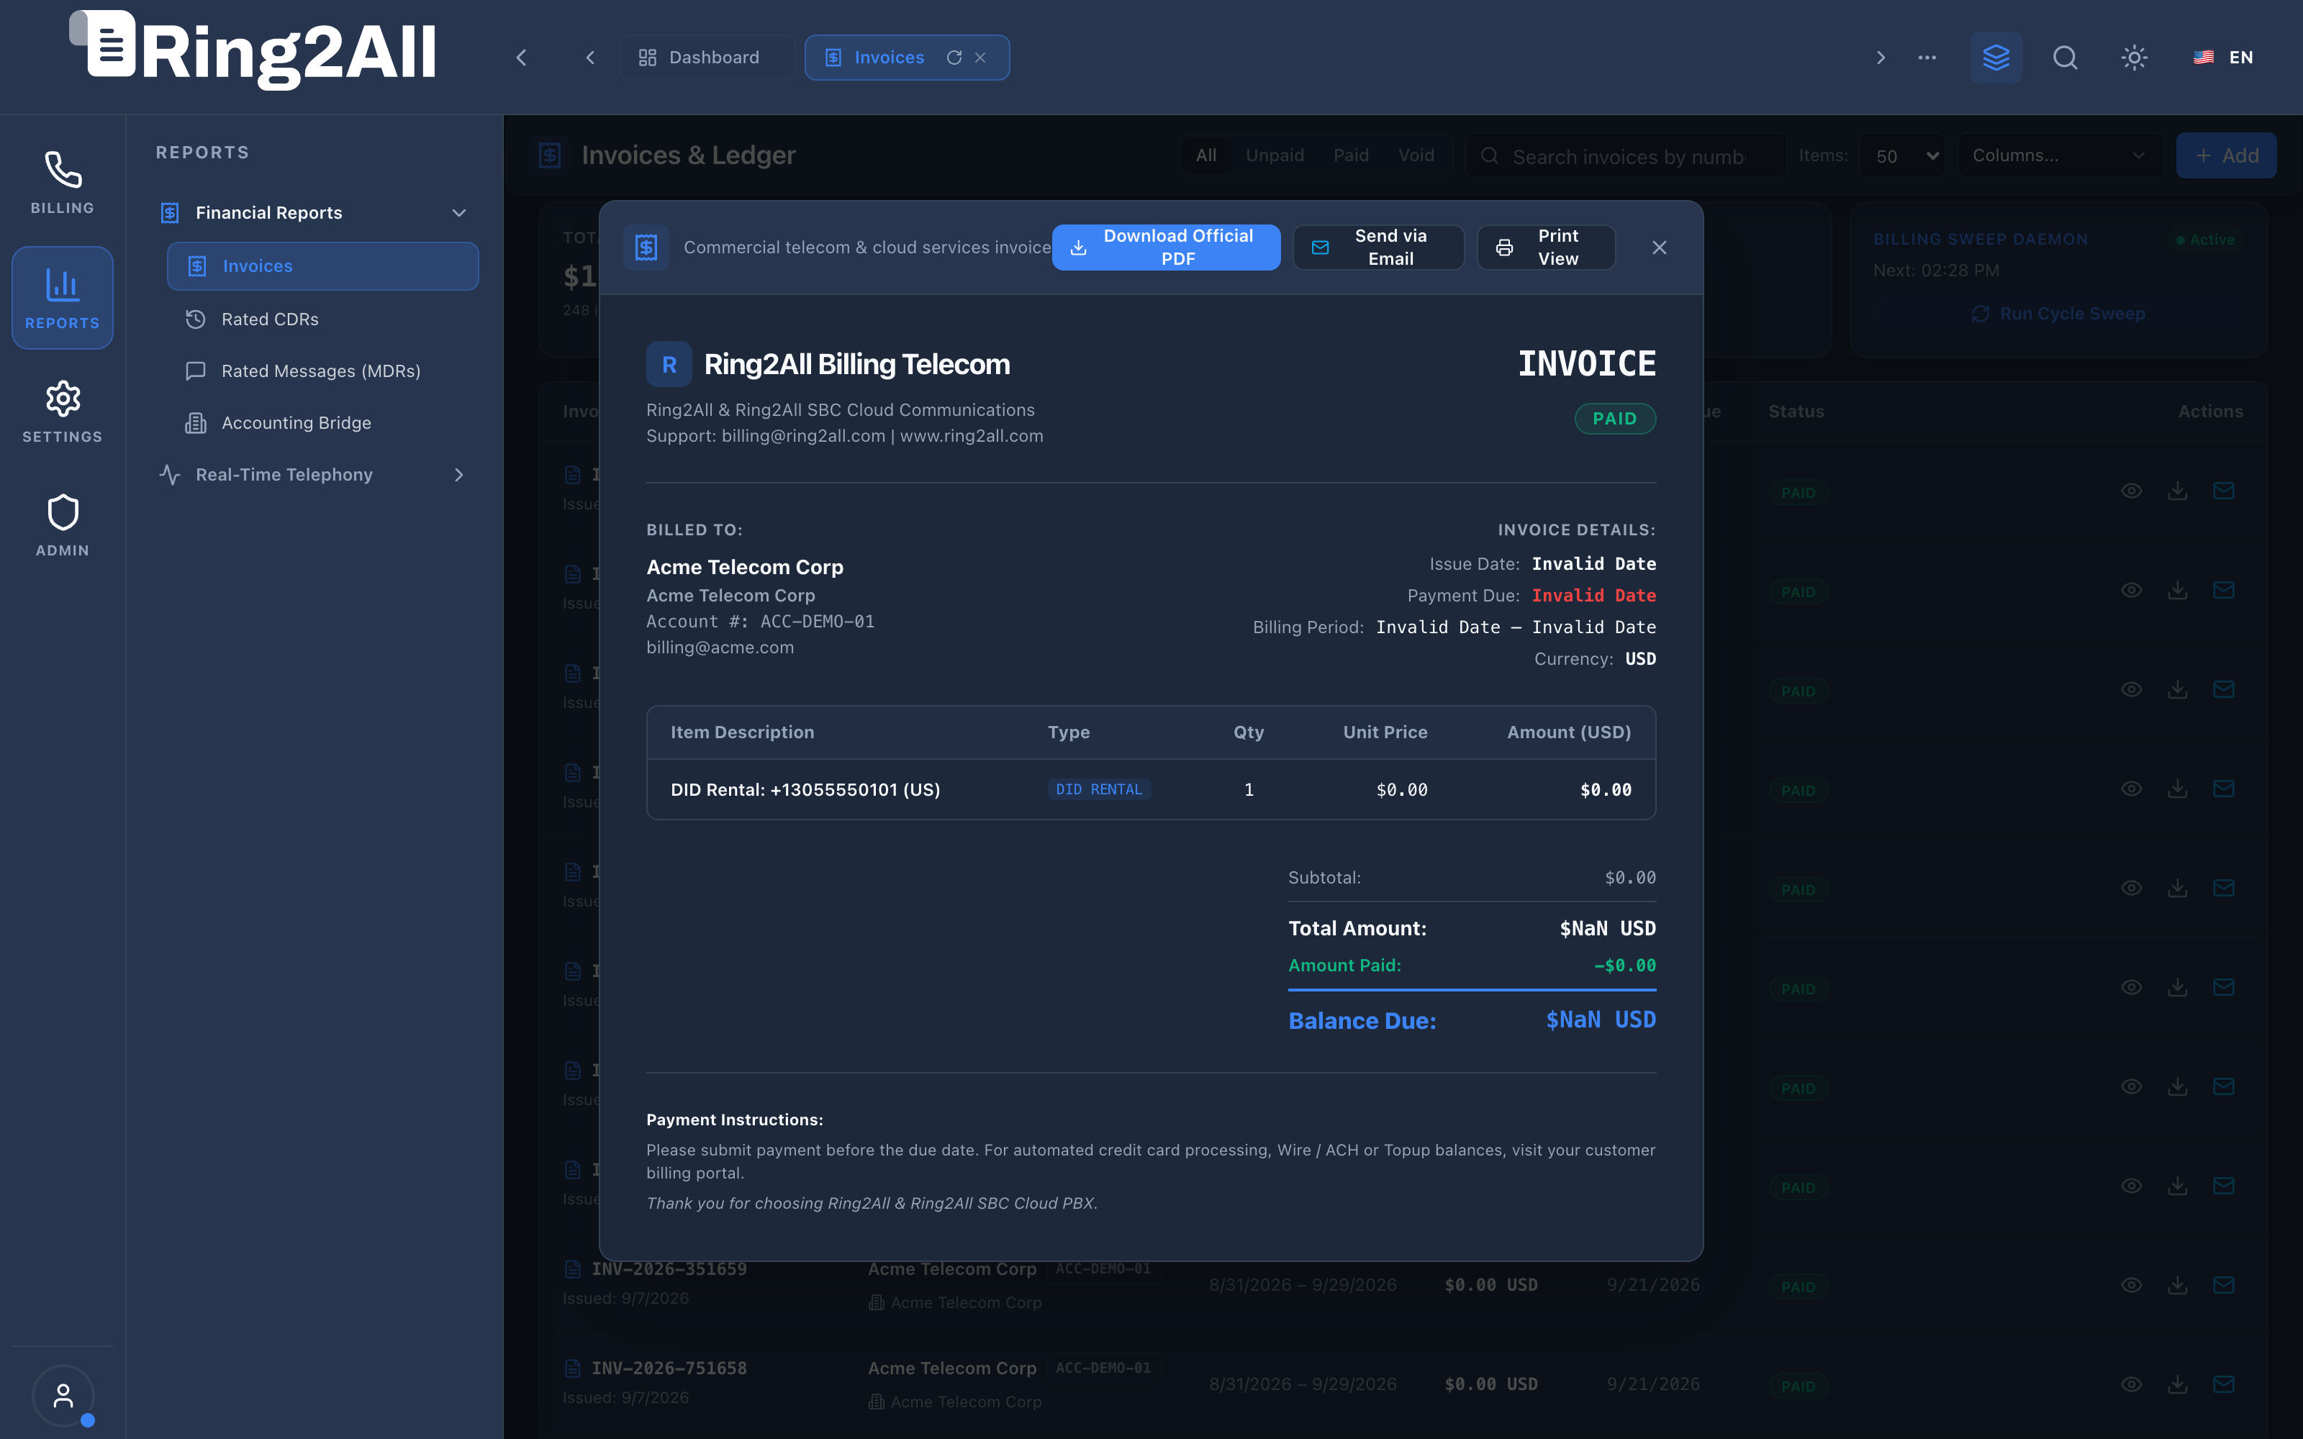Filter invoices by Void
This screenshot has height=1439, width=2303.
point(1416,155)
